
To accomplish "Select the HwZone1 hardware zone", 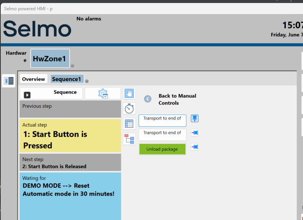I will tap(50, 59).
